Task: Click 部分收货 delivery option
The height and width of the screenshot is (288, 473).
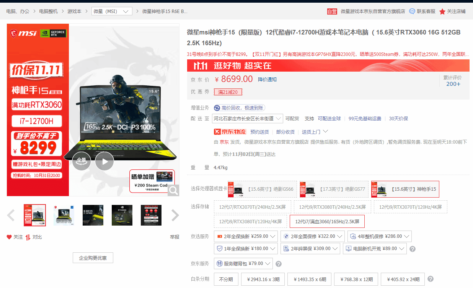Action: (x=285, y=132)
